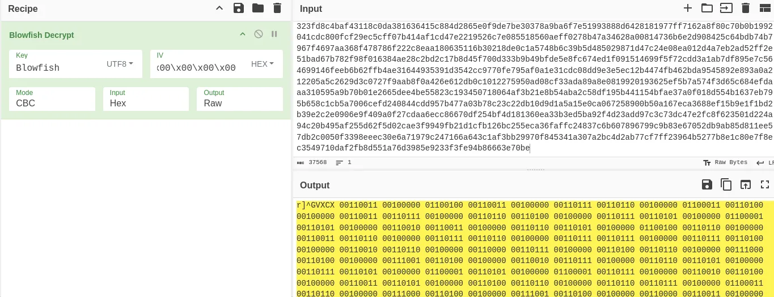Collapse the Blowfish Decrypt operation

point(243,35)
